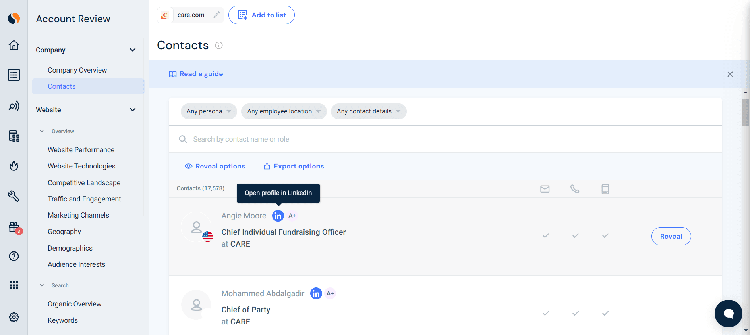Open Audience Interests page
This screenshot has width=750, height=335.
76,264
